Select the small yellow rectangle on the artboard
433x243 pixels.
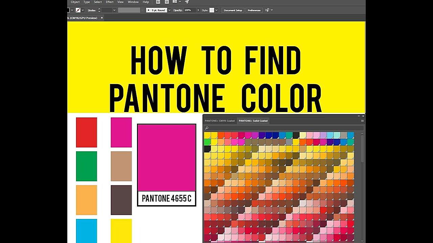click(121, 231)
